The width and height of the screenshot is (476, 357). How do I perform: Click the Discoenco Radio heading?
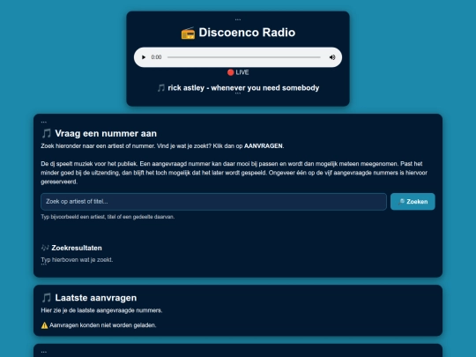247,33
